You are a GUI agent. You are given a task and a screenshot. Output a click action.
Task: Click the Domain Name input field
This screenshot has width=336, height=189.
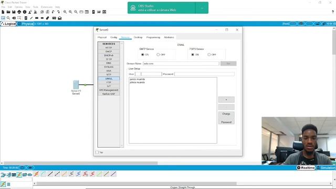pyautogui.click(x=181, y=64)
